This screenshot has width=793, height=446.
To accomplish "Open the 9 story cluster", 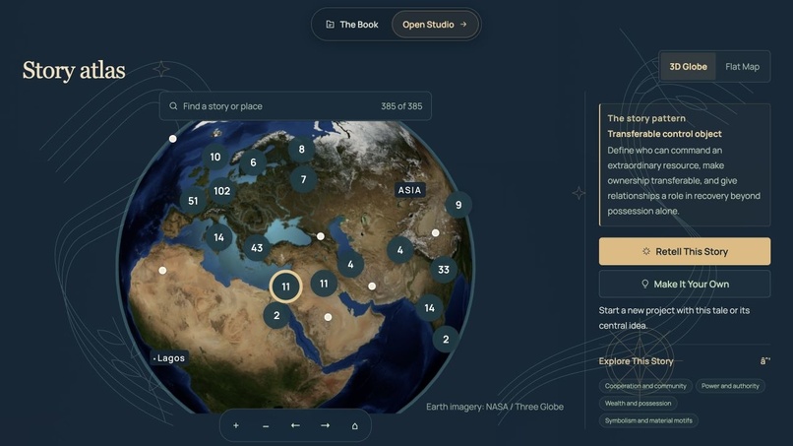I will 458,205.
